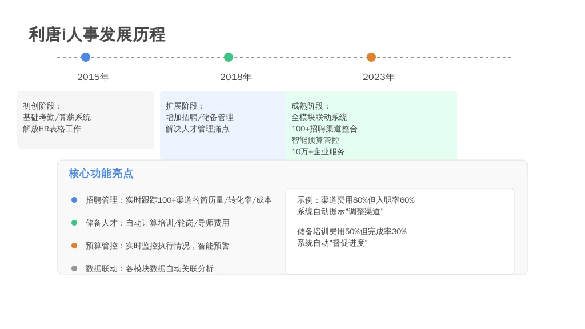This screenshot has height=329, width=585.
Task: Click the gray bullet beside 数据联动
Action: pos(74,268)
